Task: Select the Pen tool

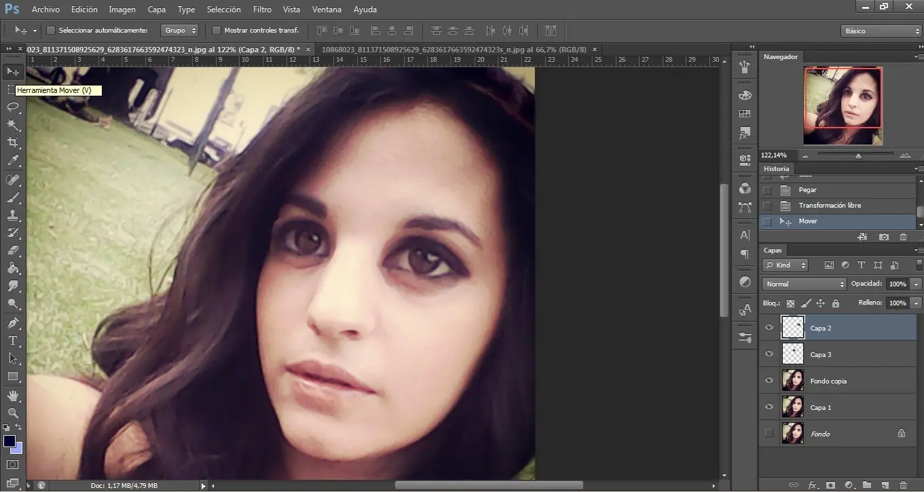Action: click(13, 323)
